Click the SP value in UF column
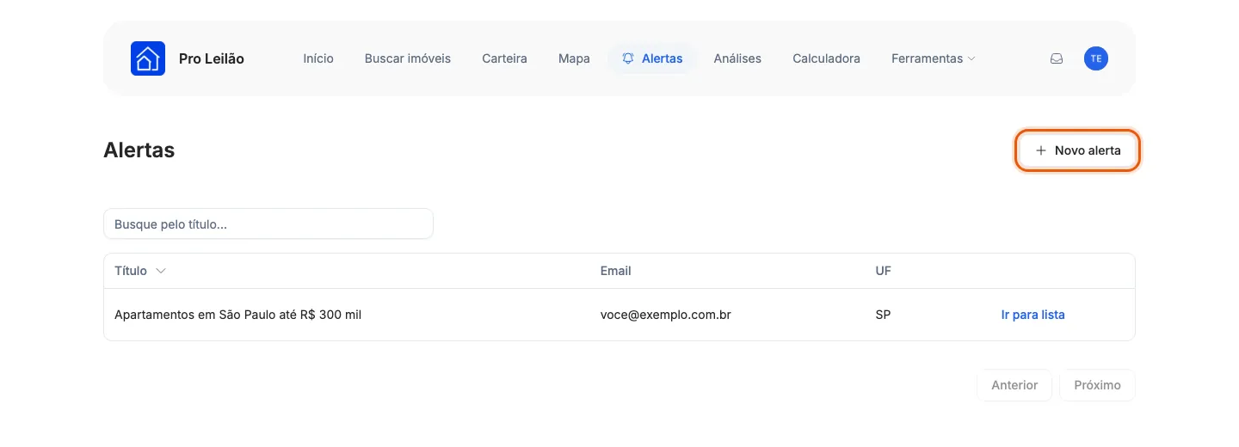 [883, 315]
